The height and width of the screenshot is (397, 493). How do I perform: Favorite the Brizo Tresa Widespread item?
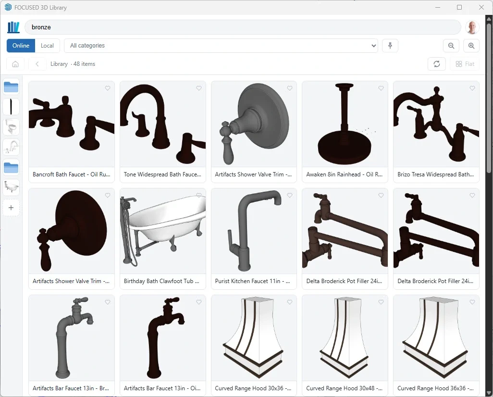pos(472,88)
